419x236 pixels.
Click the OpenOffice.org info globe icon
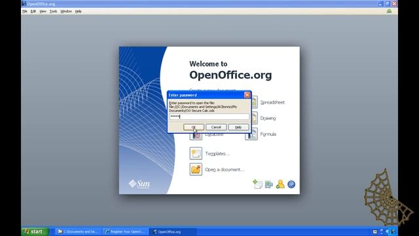coord(291,184)
